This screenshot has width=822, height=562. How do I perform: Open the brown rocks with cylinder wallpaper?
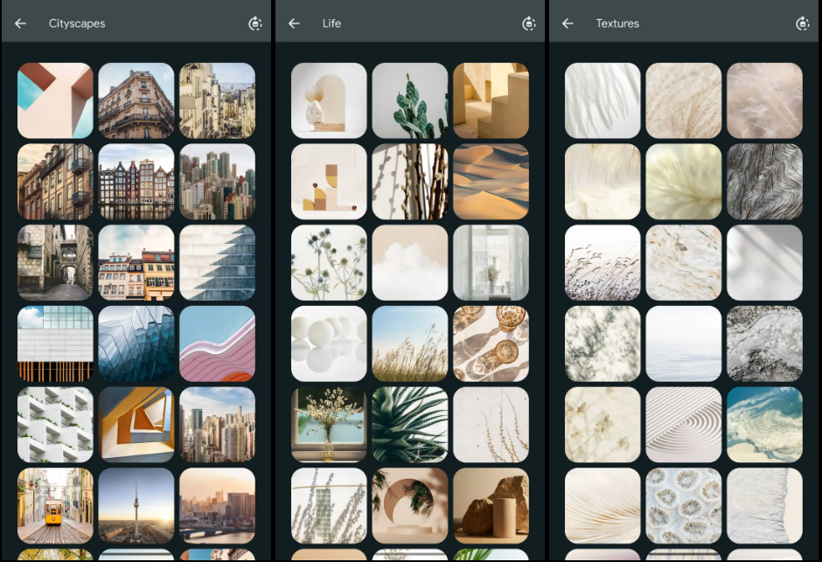click(491, 505)
